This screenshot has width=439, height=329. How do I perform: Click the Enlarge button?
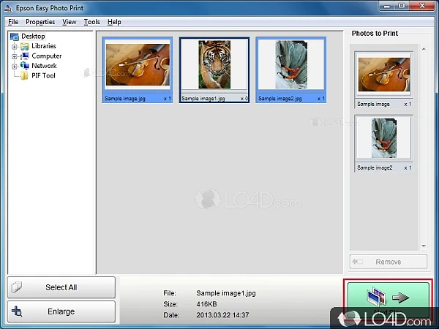(61, 311)
